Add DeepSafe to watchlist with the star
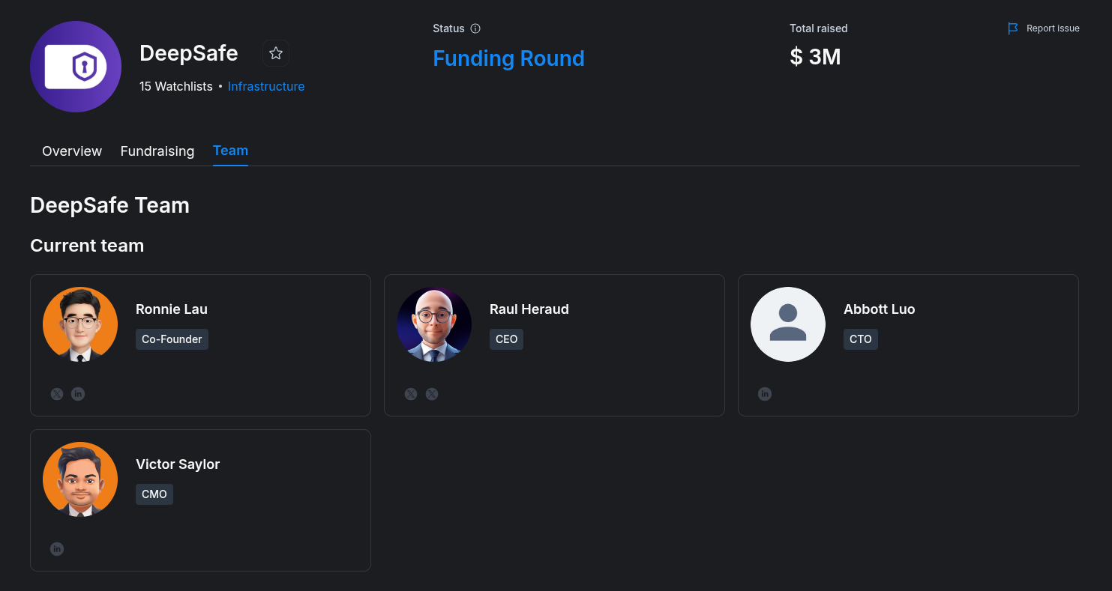The height and width of the screenshot is (591, 1112). click(276, 53)
